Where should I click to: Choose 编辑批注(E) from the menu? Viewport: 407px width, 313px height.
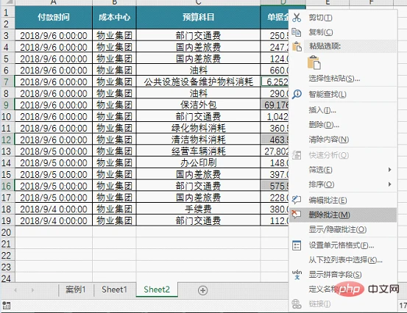point(328,200)
